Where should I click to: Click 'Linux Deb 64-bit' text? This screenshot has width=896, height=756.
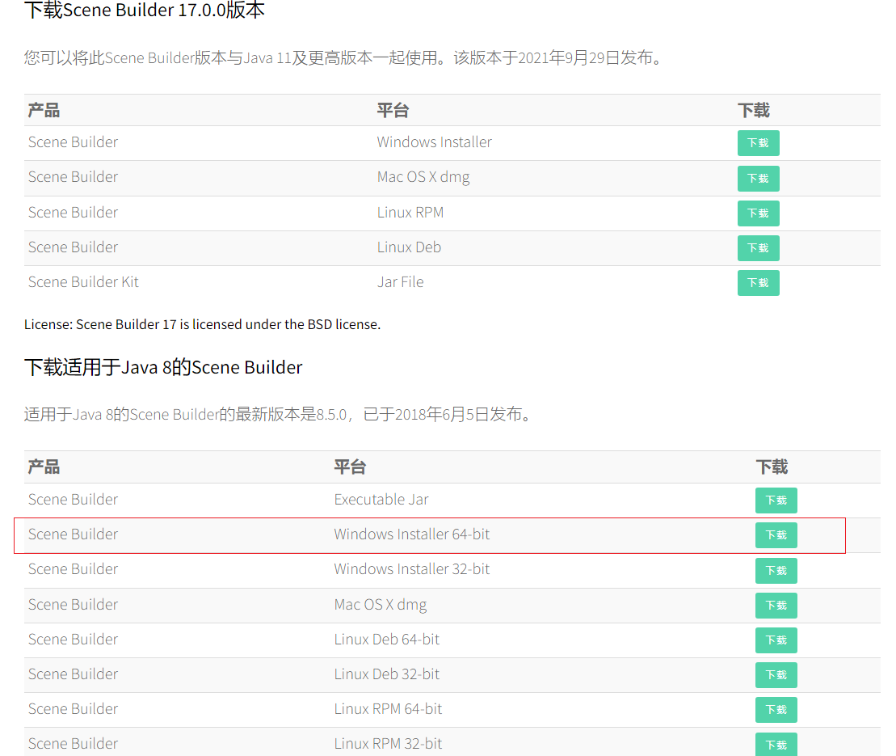click(x=387, y=640)
